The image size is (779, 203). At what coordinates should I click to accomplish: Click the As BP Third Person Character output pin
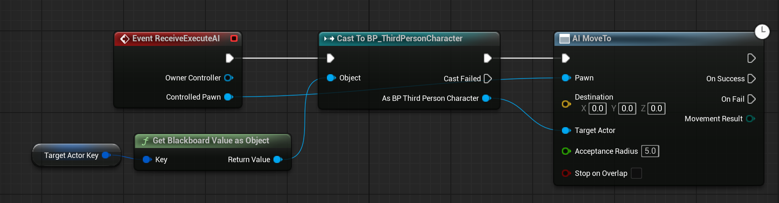tap(486, 98)
